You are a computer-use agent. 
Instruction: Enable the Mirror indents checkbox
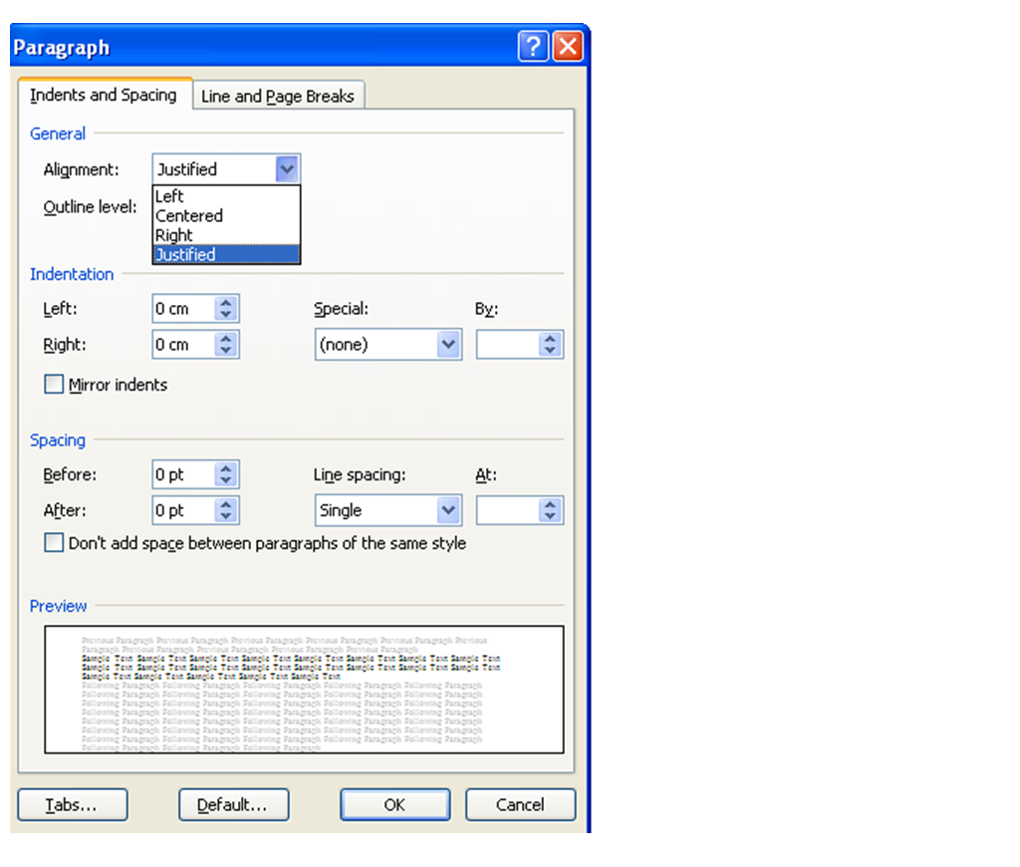[54, 385]
